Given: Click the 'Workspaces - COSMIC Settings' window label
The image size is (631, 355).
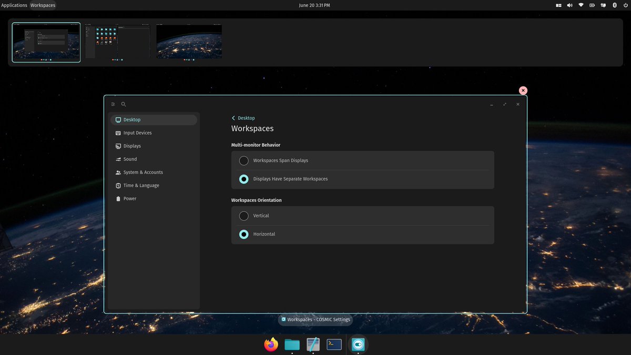Looking at the screenshot, I should [x=315, y=319].
